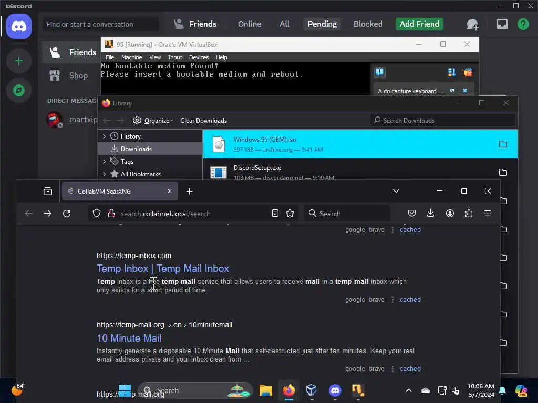Open Firefox application hamburger menu
This screenshot has height=403, width=538.
(x=488, y=213)
